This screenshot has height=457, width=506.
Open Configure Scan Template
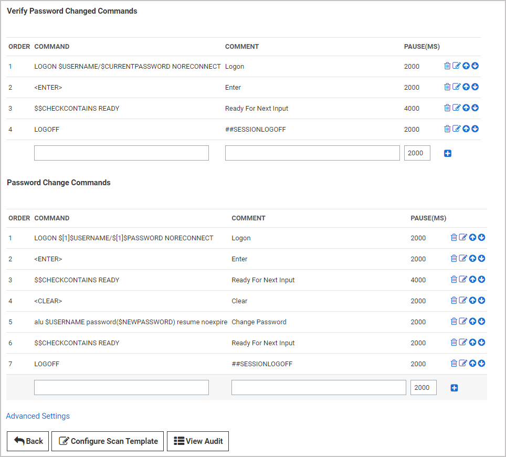tap(108, 441)
